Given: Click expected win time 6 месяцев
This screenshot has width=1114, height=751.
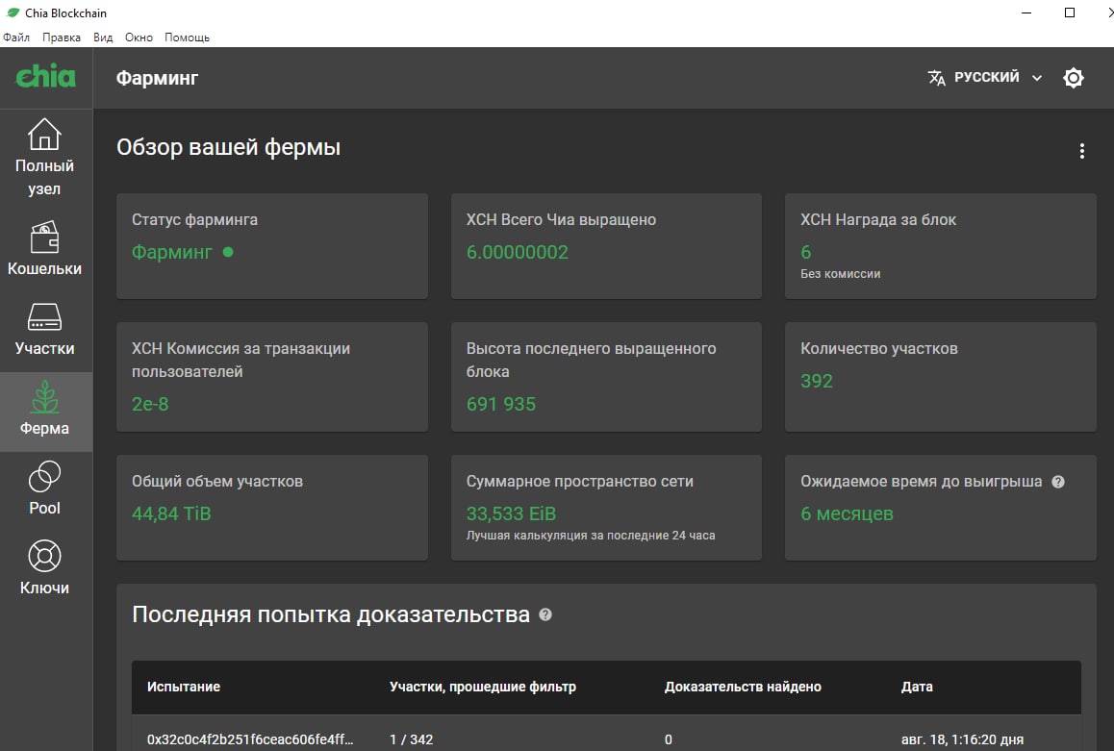Looking at the screenshot, I should [x=847, y=513].
